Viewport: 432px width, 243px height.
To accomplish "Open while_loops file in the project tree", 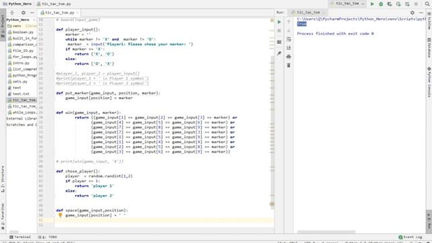I will tap(22, 113).
